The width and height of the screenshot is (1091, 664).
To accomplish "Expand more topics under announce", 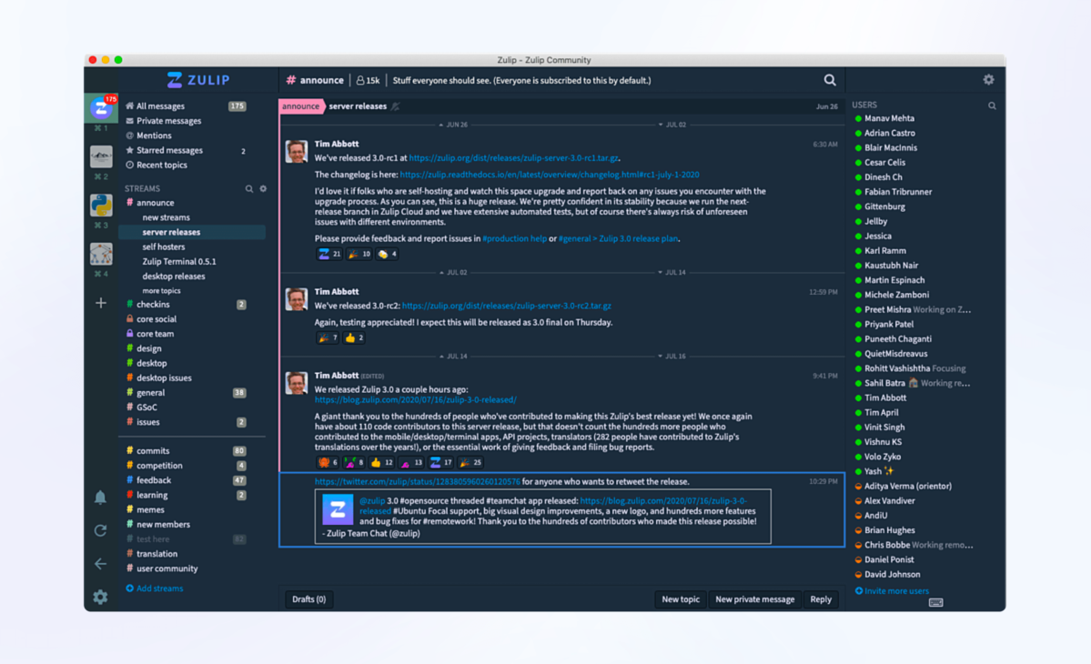I will coord(161,291).
